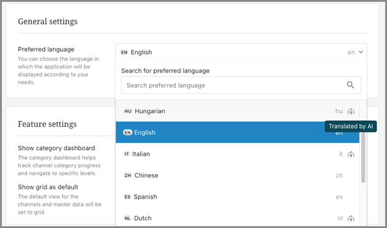Collapse dropdown using the chevron arrow
The height and width of the screenshot is (228, 387).
361,52
